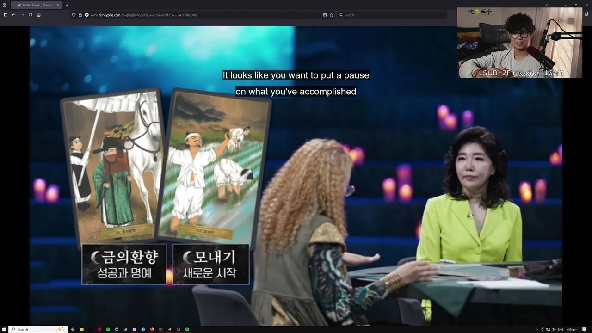Mute the tab's audio speaker icon
592x333 pixels.
(x=19, y=5)
